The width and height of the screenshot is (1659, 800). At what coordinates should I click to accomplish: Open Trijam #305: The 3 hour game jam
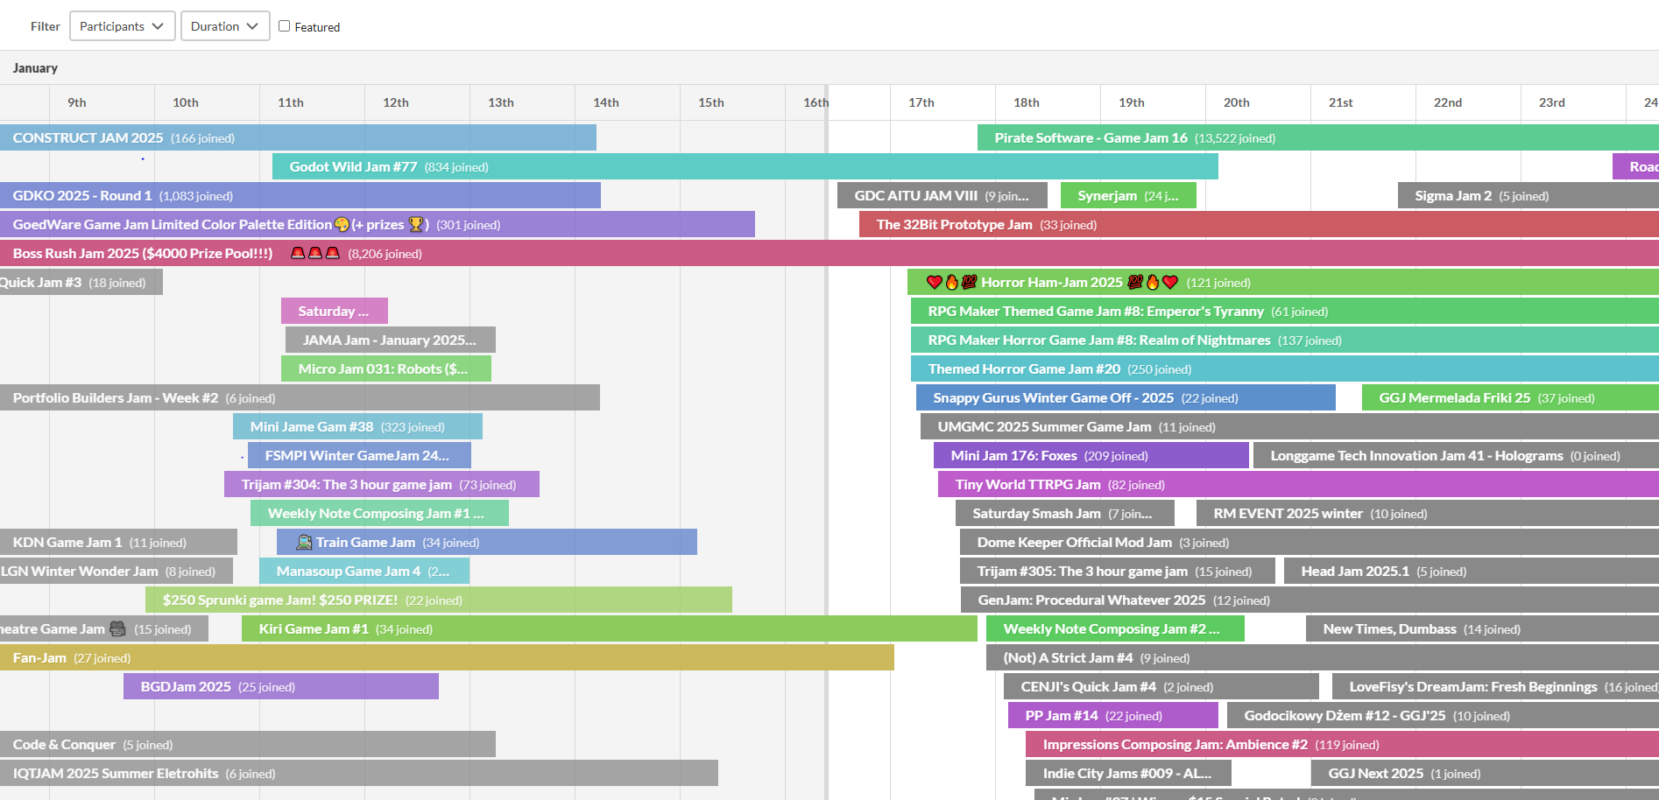[x=1118, y=572]
